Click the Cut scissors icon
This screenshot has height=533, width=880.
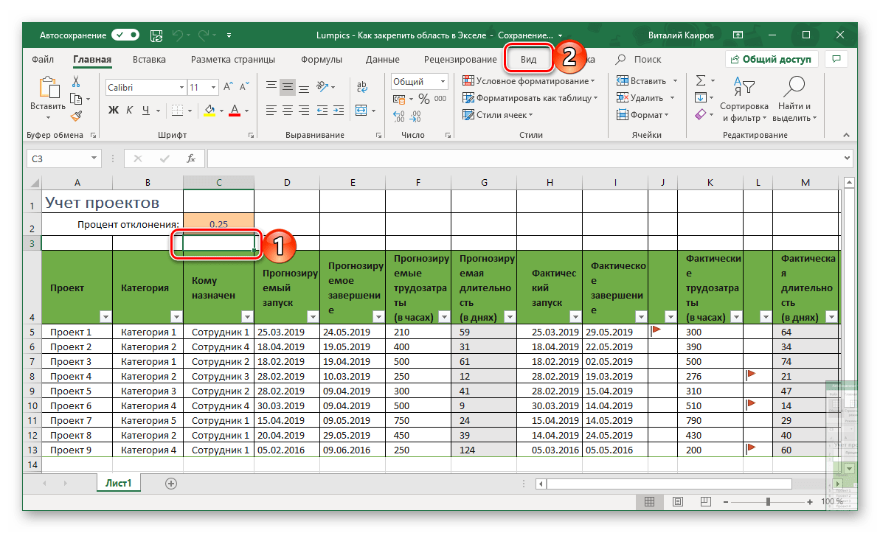pyautogui.click(x=75, y=81)
